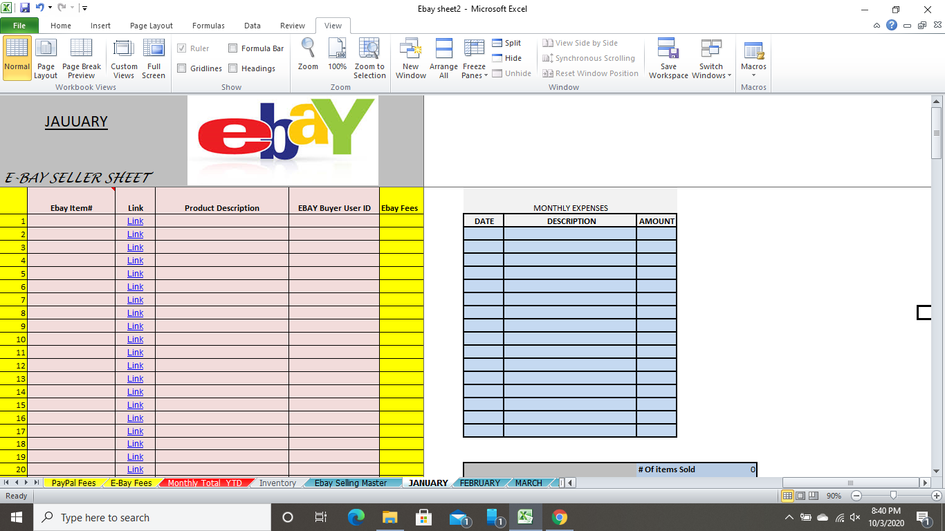Click the Link in row 1
The image size is (945, 531).
(136, 221)
